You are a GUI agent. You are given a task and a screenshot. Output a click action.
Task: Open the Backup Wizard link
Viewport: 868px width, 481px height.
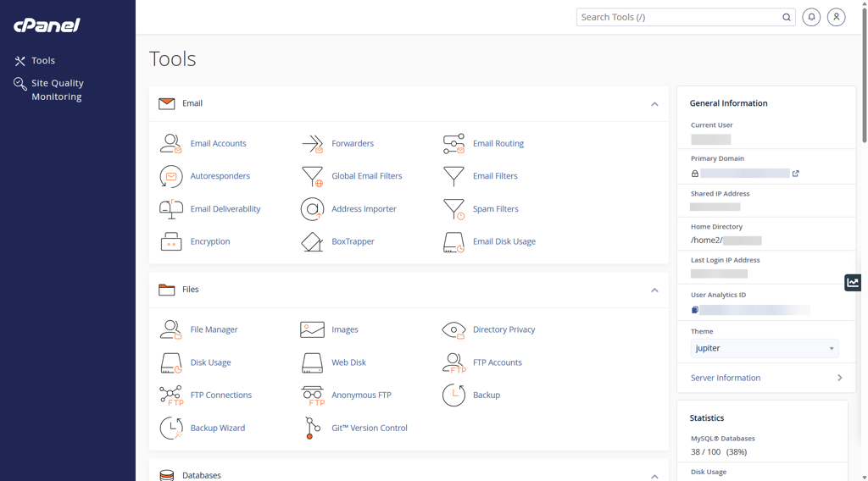(218, 428)
